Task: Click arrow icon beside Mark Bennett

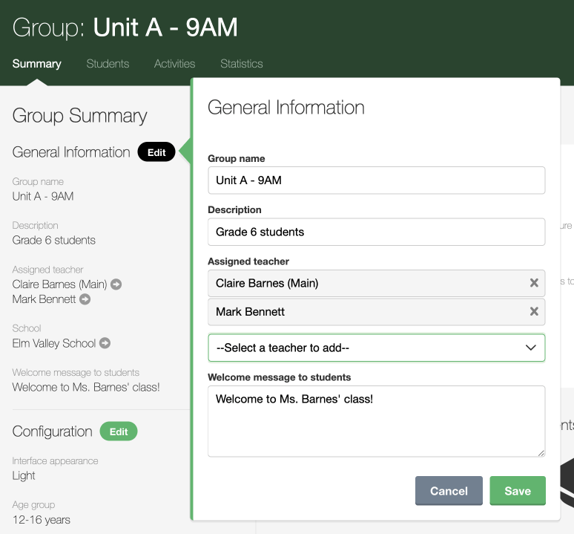Action: point(85,299)
